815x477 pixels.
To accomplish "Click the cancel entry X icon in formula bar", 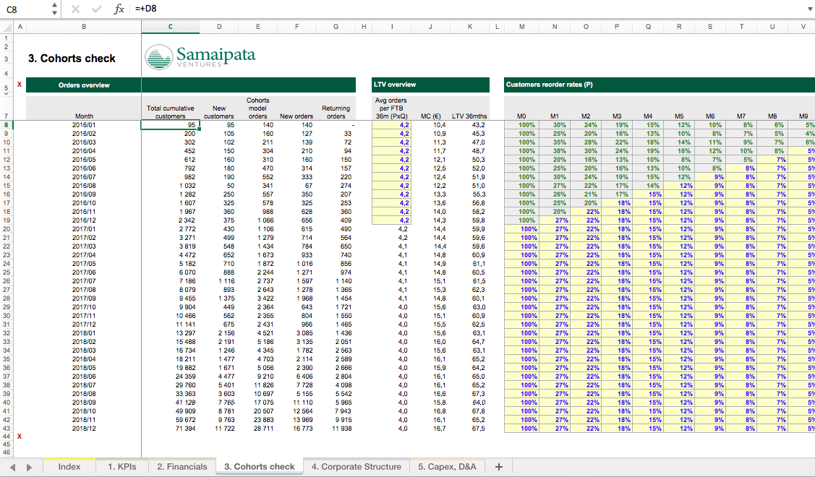I will tap(75, 9).
